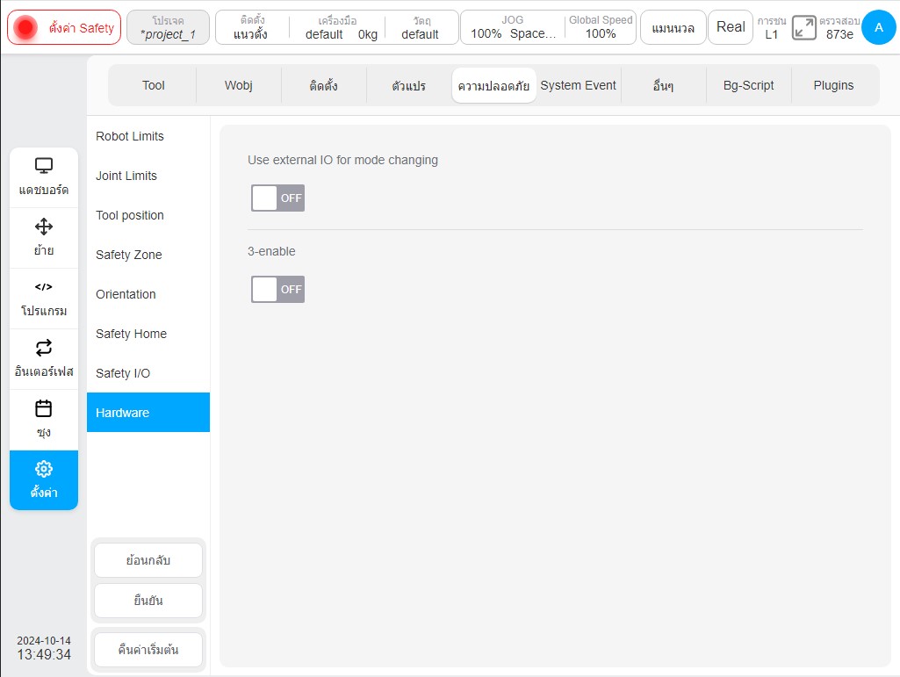Open the JOG 100% Space setting

513,27
